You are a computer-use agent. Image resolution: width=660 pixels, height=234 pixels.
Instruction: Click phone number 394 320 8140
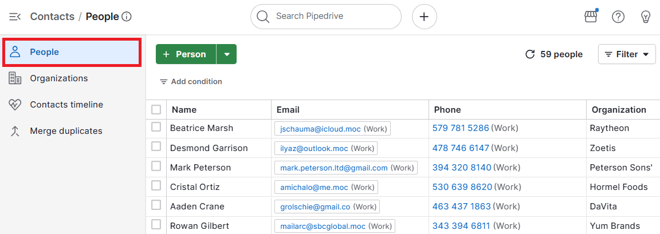(462, 168)
